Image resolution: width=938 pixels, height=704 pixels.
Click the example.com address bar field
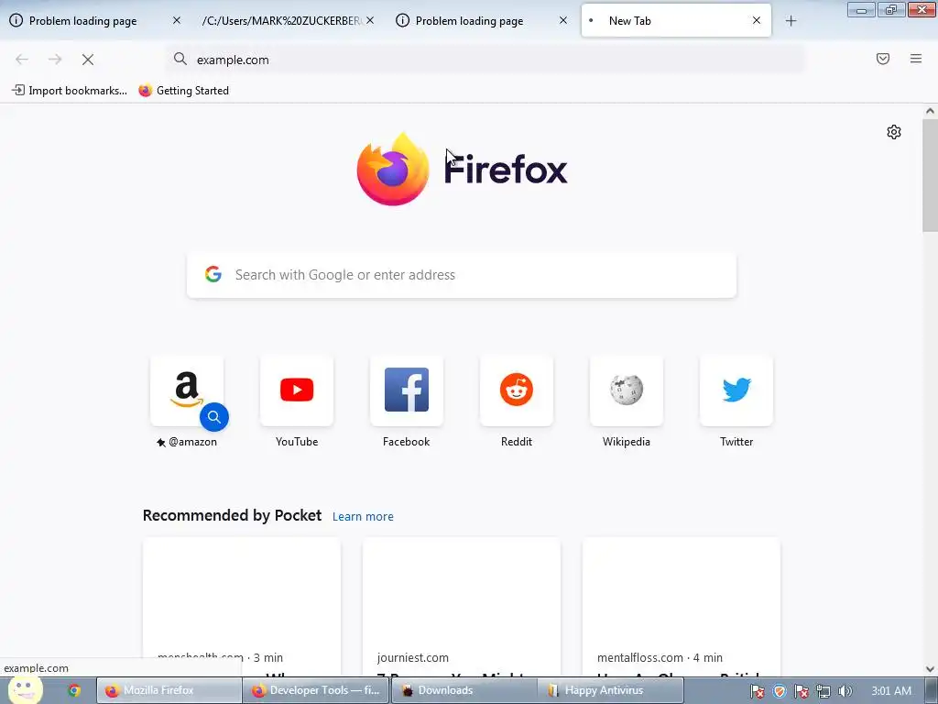pyautogui.click(x=485, y=60)
